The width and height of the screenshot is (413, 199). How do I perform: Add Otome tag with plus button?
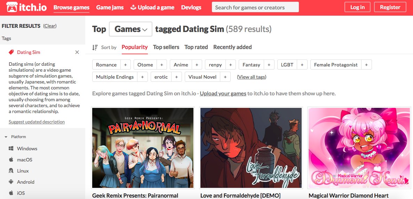pos(162,65)
